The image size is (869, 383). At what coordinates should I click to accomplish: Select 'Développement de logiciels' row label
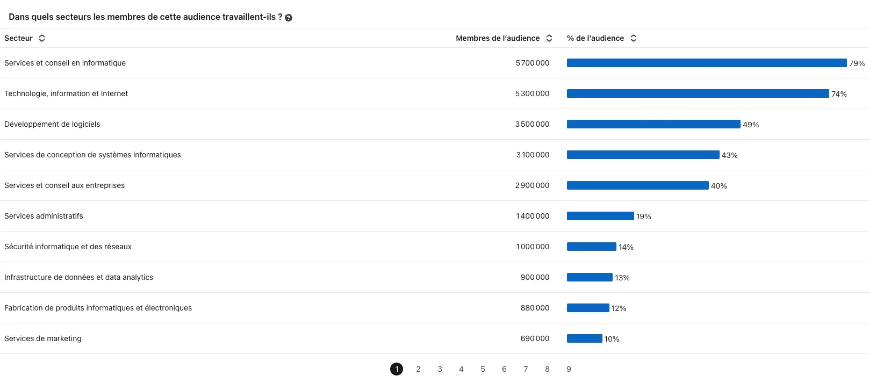click(52, 124)
